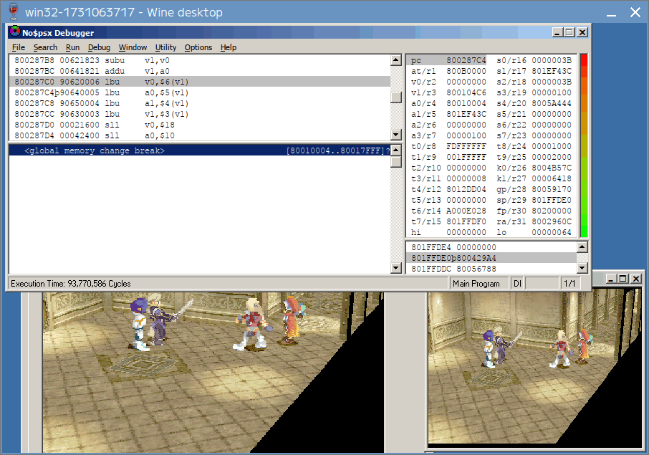
Task: Minimize the No$psx Debugger window
Action: click(557, 32)
